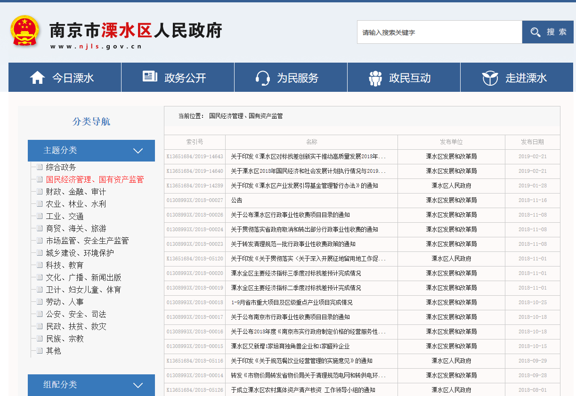576x396 pixels.
Task: Click the sprout icon beside 走进溧水
Action: (x=490, y=78)
